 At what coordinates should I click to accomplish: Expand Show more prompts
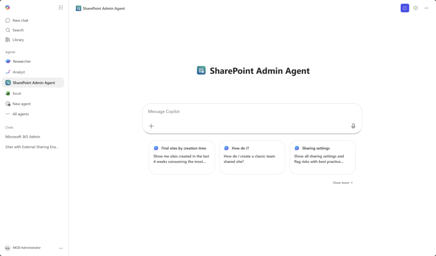(x=343, y=183)
